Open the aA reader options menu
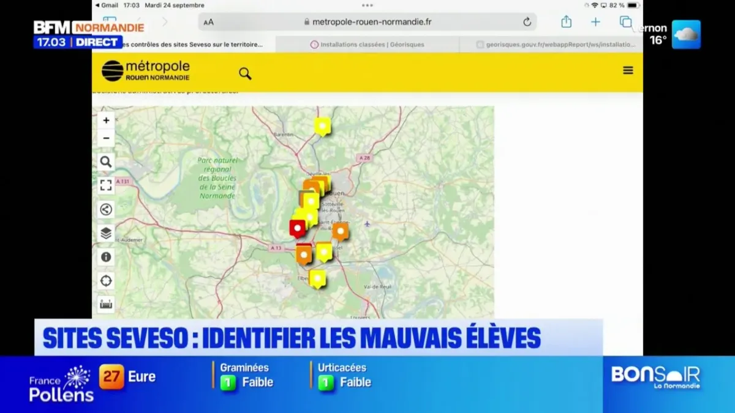 coord(209,22)
